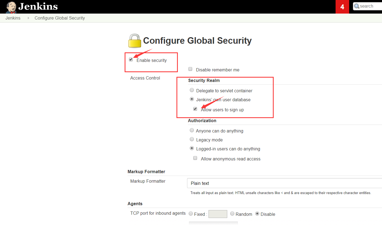Select Disable TCP port option

(257, 214)
